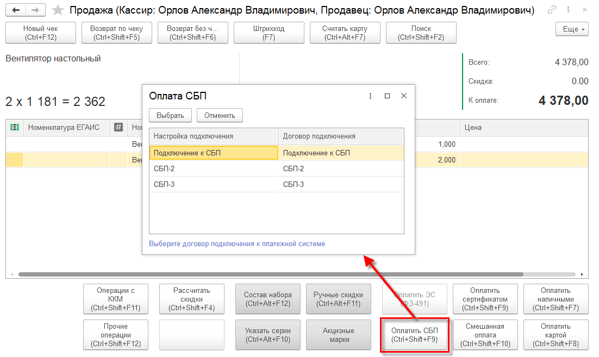Click Ручные скидки button
Image resolution: width=599 pixels, height=357 pixels.
[x=338, y=299]
